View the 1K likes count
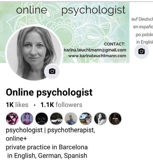 [x=17, y=105]
